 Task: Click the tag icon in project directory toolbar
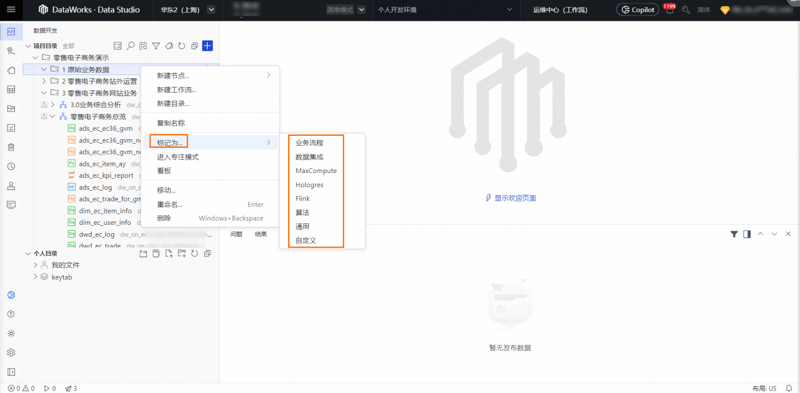(x=169, y=46)
